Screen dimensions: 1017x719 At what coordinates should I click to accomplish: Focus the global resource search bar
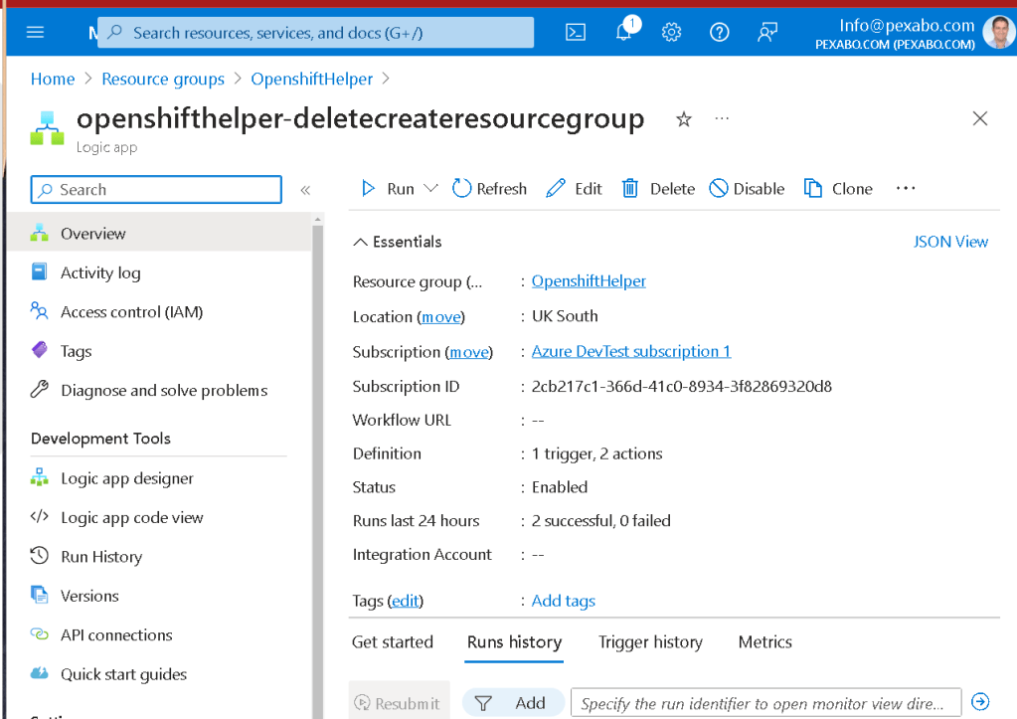[316, 33]
